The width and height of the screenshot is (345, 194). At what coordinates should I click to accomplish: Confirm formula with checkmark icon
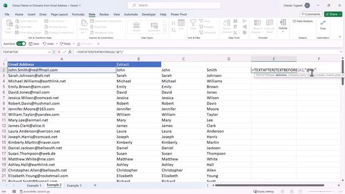(x=65, y=52)
